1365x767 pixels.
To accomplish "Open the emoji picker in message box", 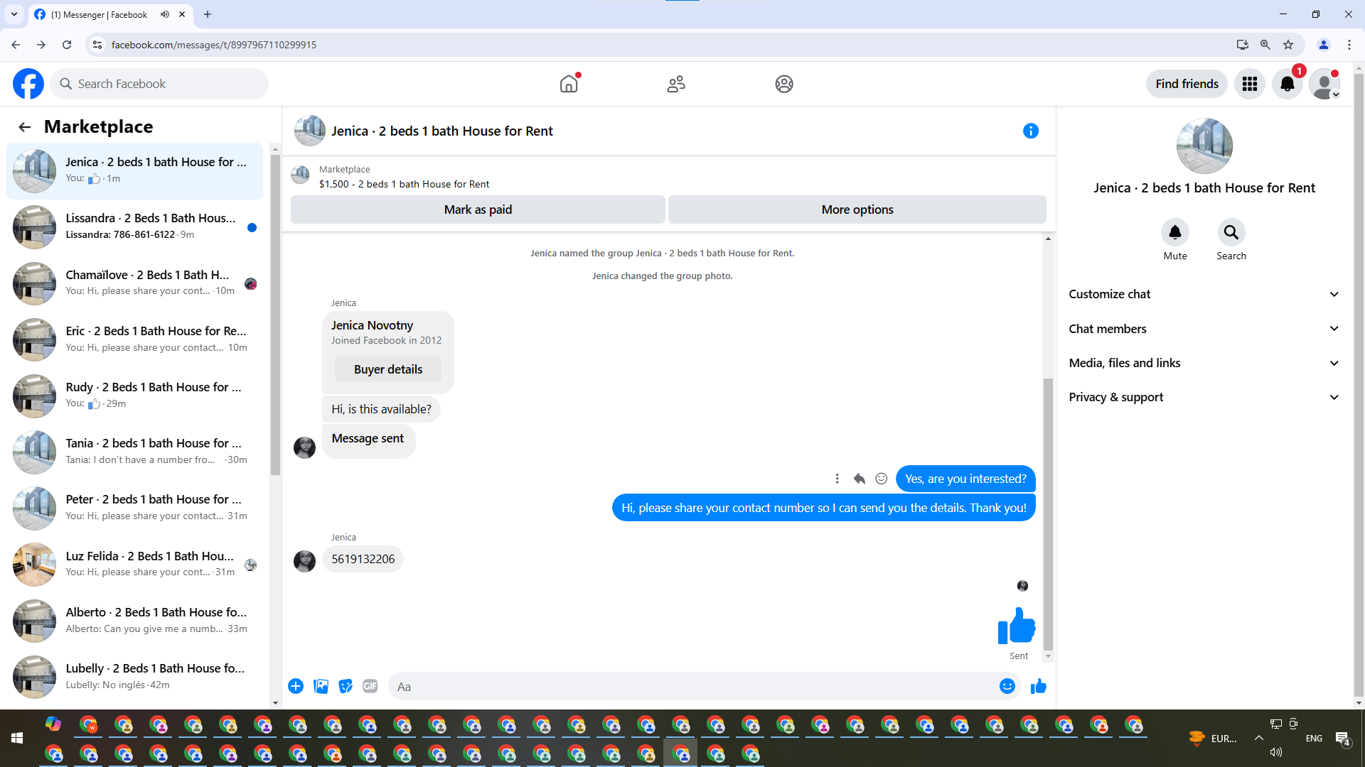I will 1007,686.
